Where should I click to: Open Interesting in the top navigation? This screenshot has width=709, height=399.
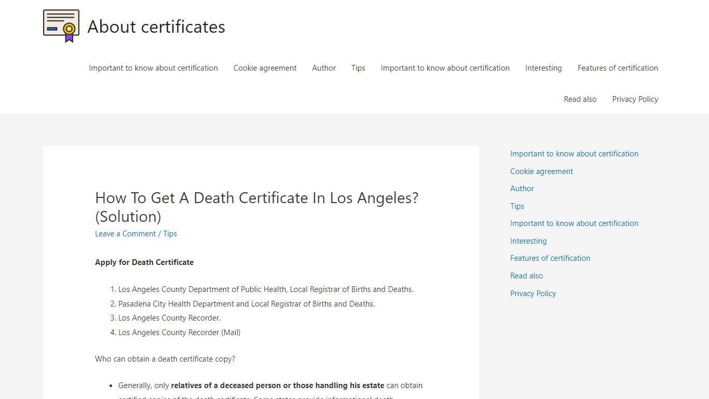tap(543, 68)
